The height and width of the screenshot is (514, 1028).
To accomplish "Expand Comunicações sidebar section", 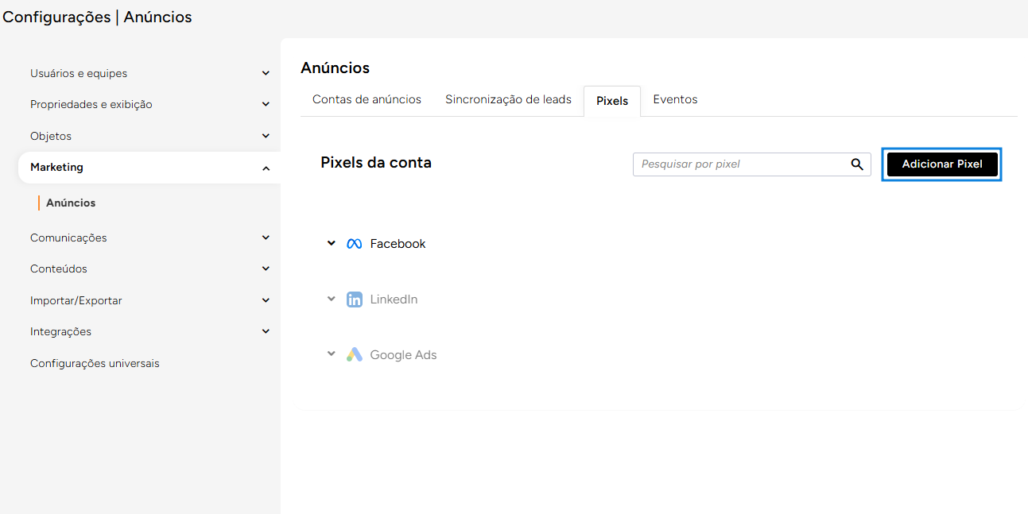I will tap(266, 238).
